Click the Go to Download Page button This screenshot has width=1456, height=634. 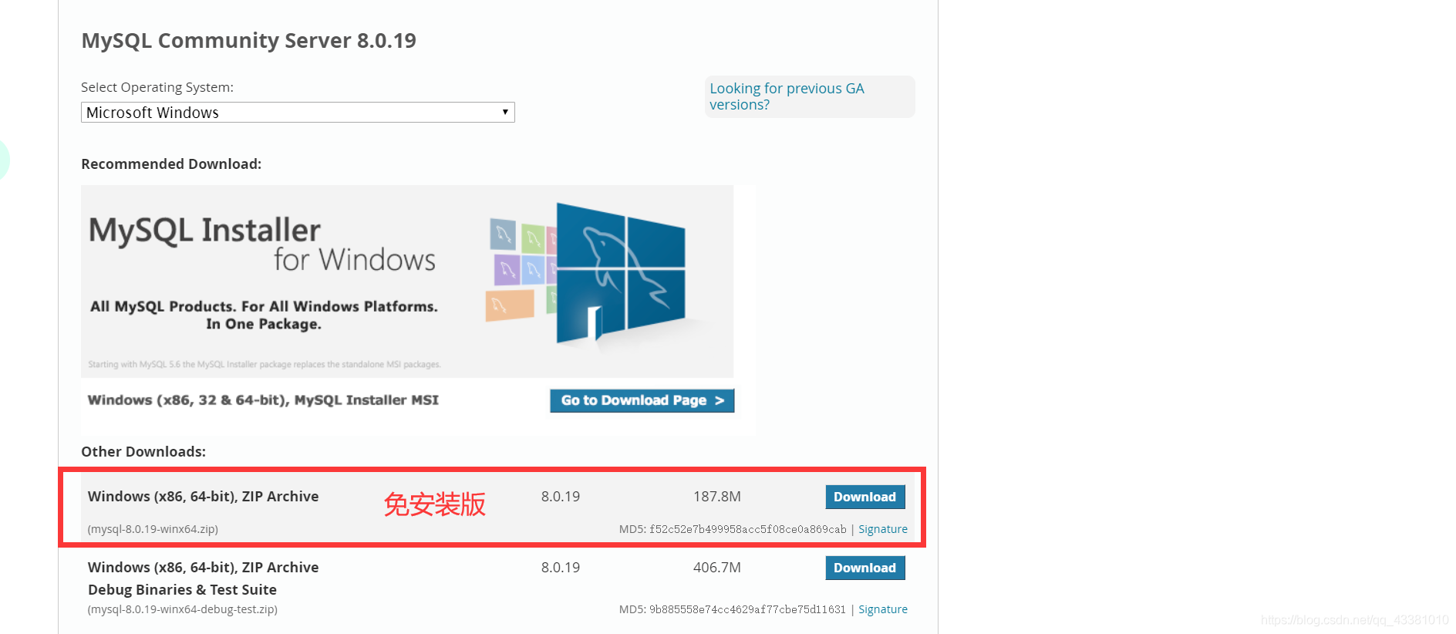click(642, 400)
